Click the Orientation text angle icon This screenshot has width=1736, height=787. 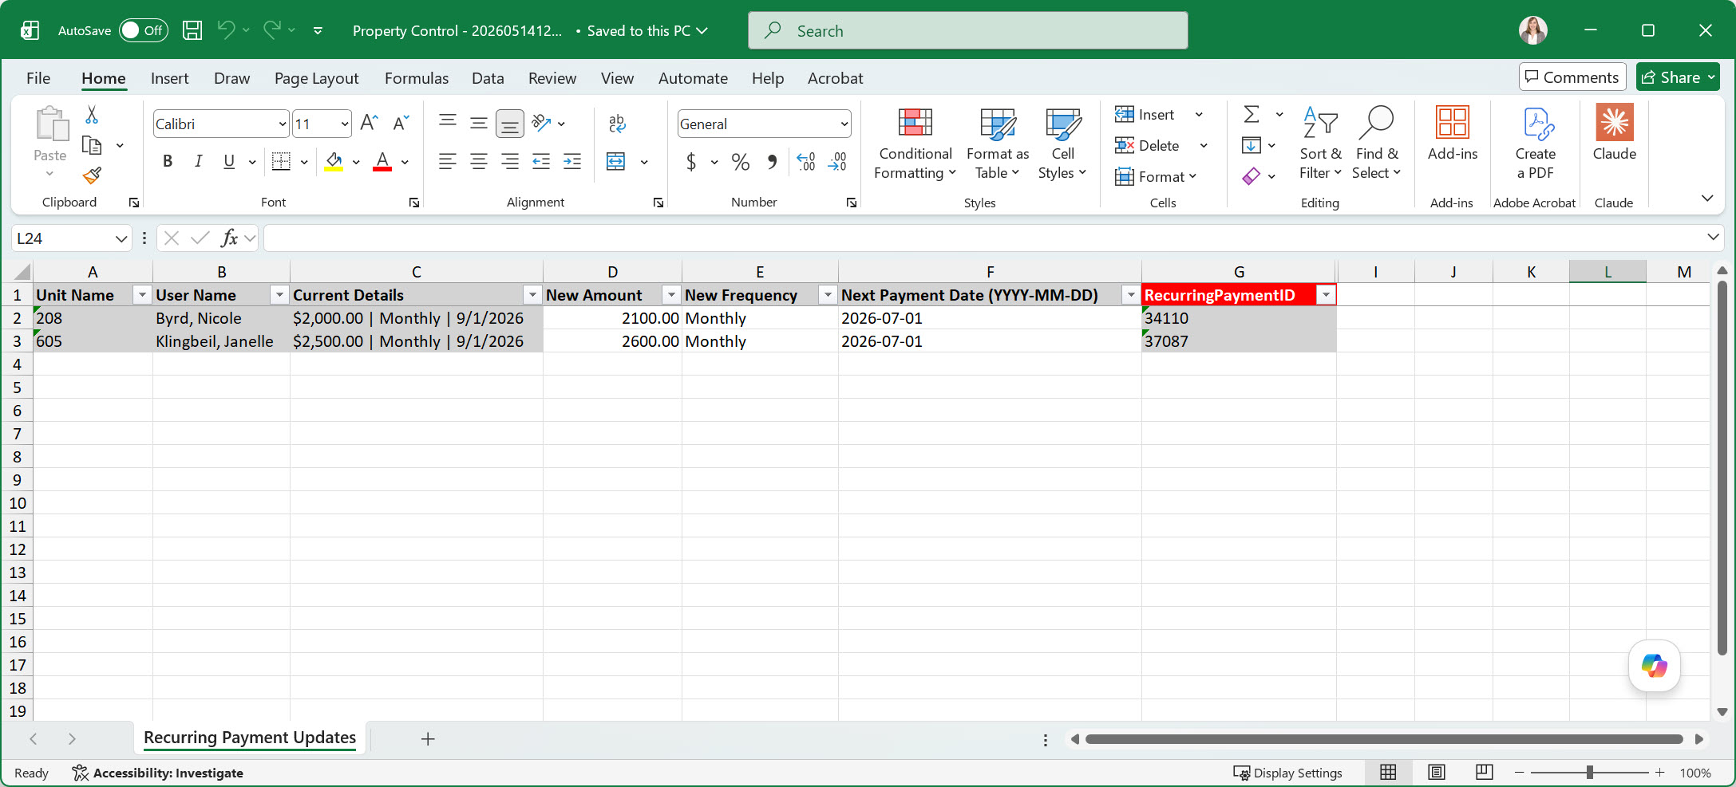tap(541, 123)
